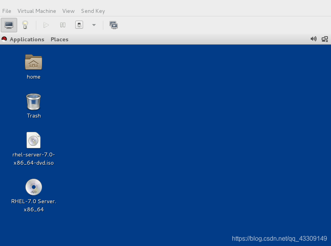
Task: Click the 'home' icon label
Action: (34, 77)
